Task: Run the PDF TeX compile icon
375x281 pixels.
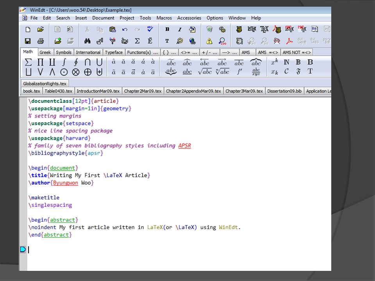Action: pos(302,29)
